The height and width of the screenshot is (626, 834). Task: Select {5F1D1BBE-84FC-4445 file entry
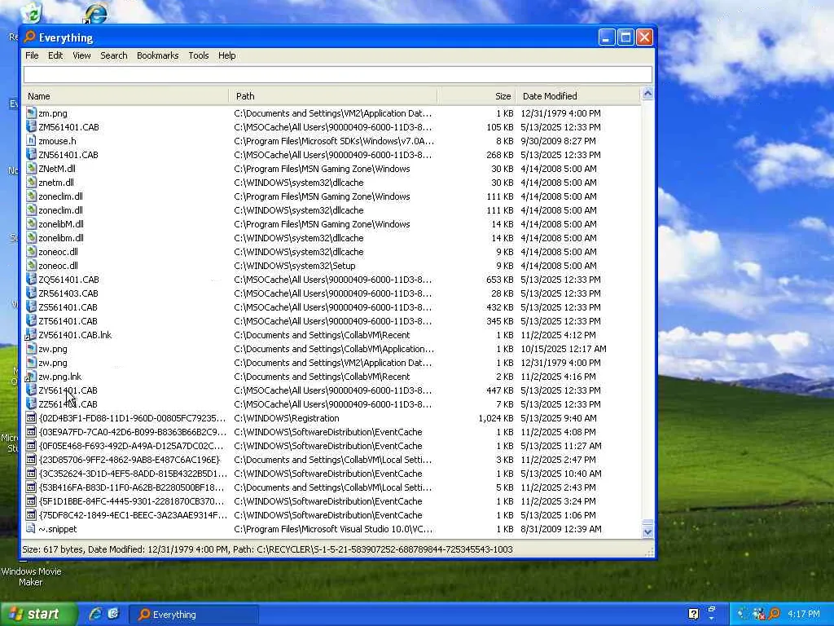332,501
